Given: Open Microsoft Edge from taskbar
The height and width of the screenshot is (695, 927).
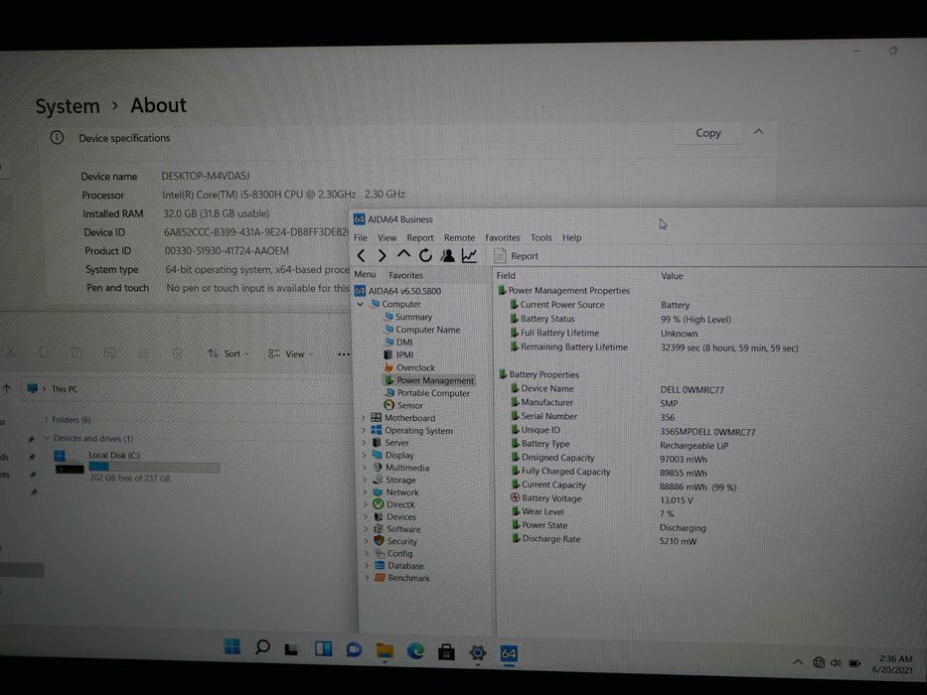Looking at the screenshot, I should tap(415, 651).
